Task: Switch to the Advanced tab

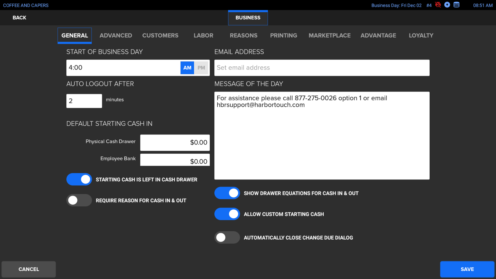Action: (x=116, y=35)
